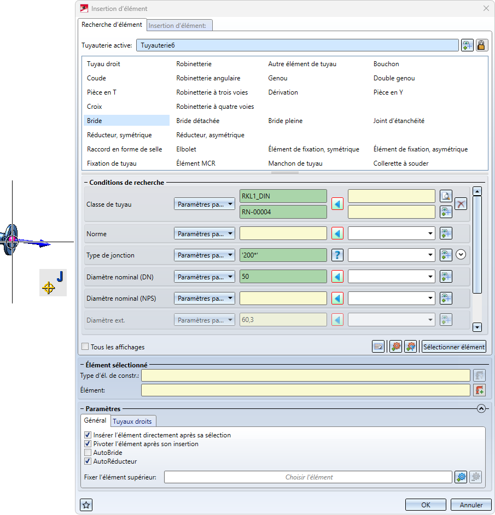This screenshot has height=515, width=495.
Task: Click the favorites star icon at bottom left
Action: pyautogui.click(x=85, y=505)
